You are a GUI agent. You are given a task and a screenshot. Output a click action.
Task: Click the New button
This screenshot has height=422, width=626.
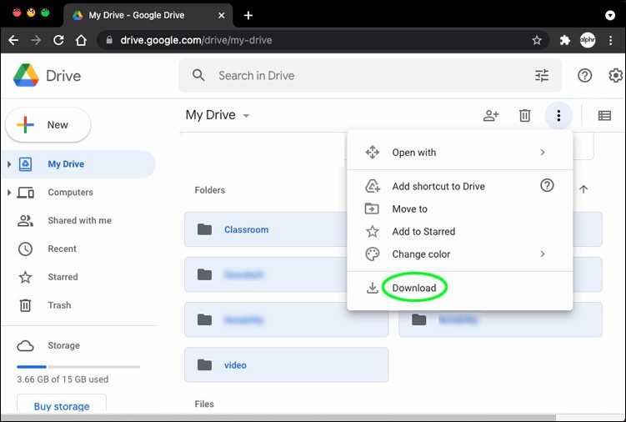pos(48,125)
